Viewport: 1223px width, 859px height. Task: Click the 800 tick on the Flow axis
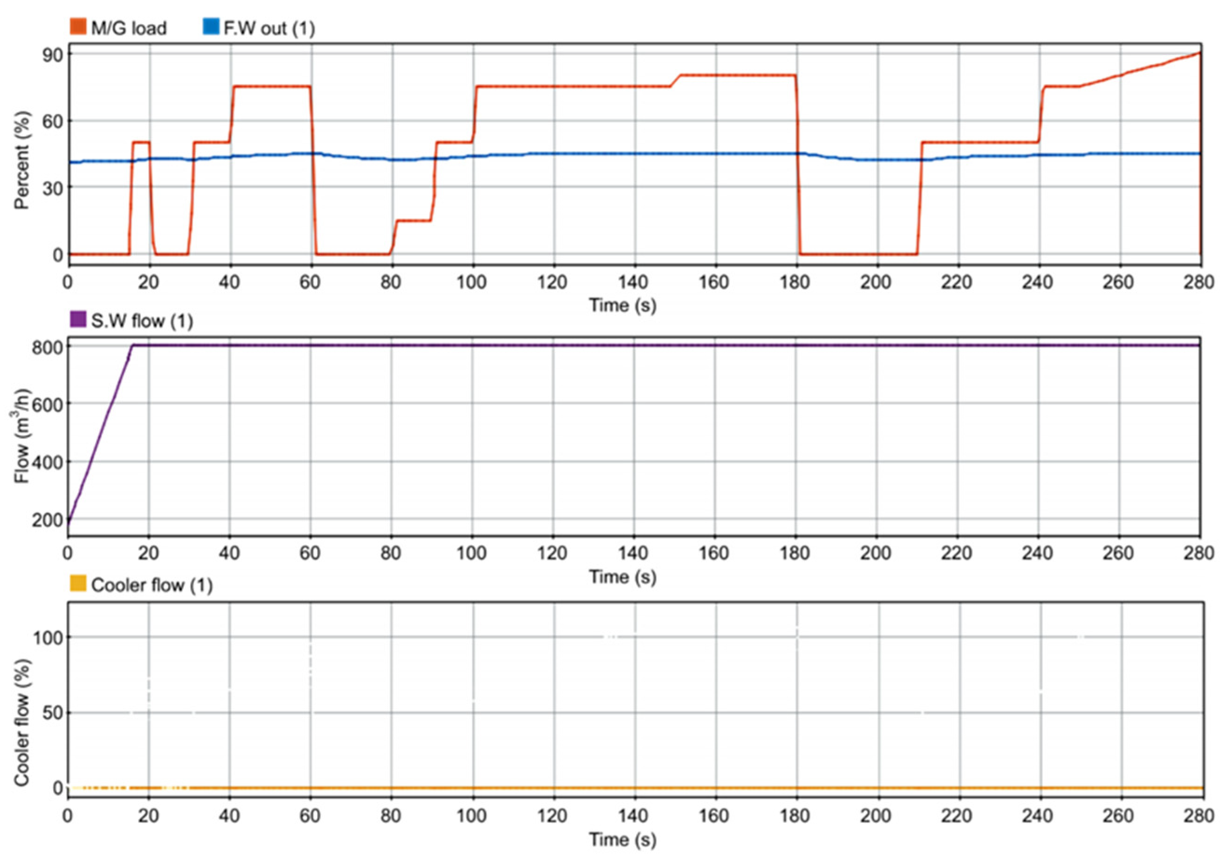[x=48, y=346]
